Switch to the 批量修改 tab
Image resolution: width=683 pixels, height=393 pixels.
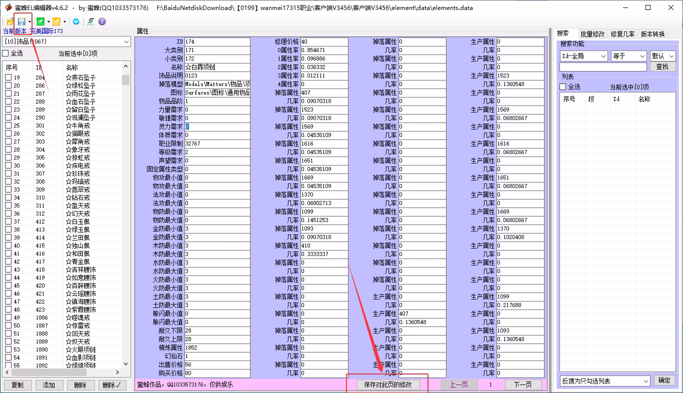click(592, 34)
